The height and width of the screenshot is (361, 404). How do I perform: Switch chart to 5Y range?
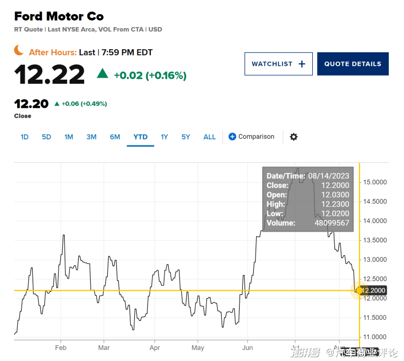point(186,137)
